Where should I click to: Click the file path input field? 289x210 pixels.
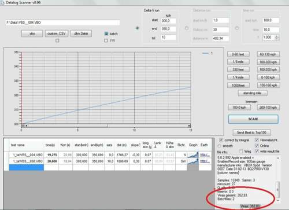pos(62,23)
